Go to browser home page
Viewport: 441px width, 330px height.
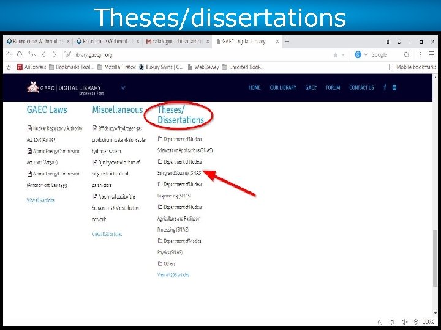click(x=9, y=54)
